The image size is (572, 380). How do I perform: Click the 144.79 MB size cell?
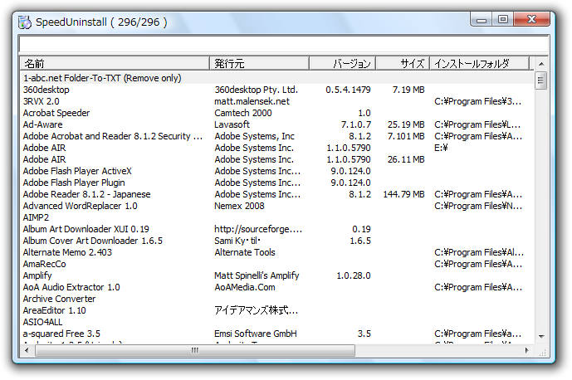point(403,194)
